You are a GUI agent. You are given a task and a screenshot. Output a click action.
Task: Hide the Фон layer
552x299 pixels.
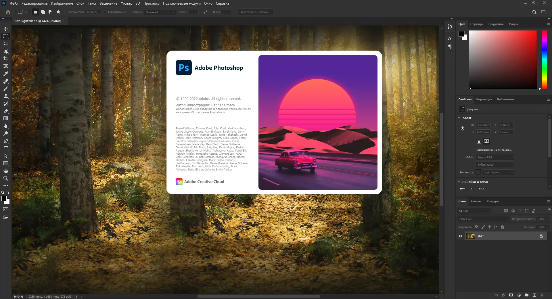coord(460,236)
